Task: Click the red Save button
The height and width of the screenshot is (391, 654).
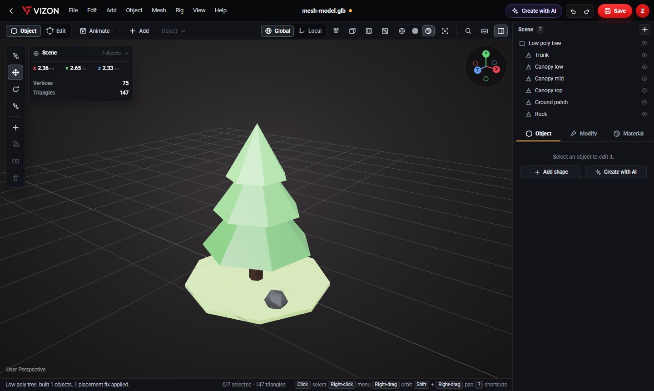Action: pyautogui.click(x=615, y=11)
